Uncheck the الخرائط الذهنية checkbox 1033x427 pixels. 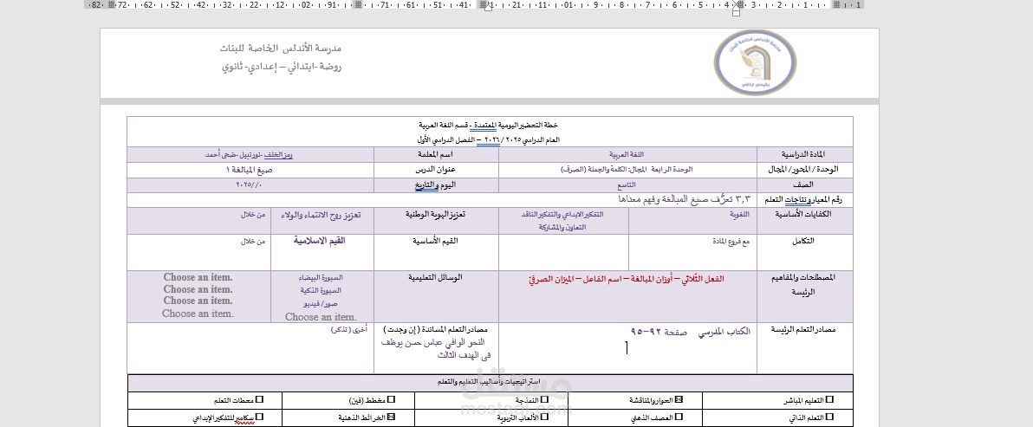point(392,417)
